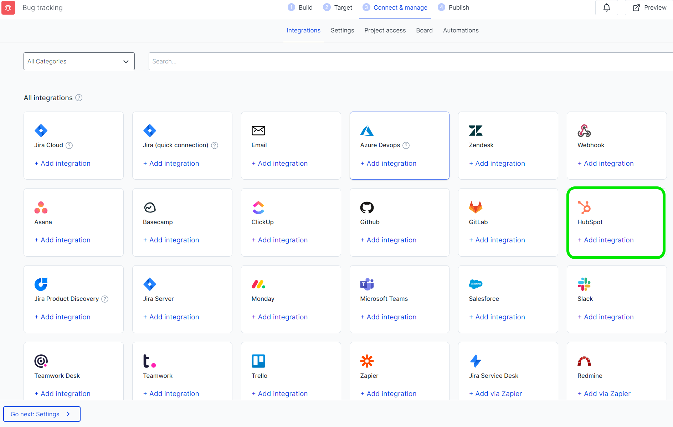Open the Azure Devops help question mark

406,145
